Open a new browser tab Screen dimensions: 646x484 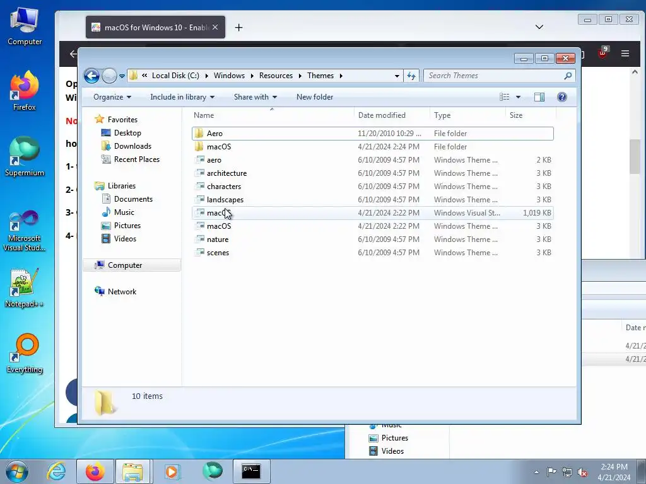(x=238, y=28)
